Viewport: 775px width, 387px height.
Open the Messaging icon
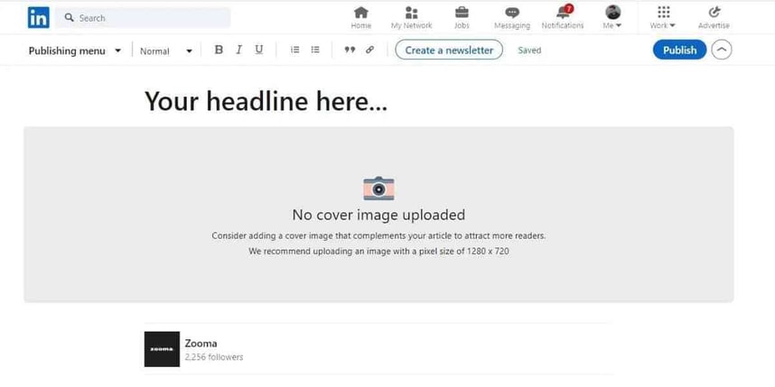pyautogui.click(x=512, y=13)
